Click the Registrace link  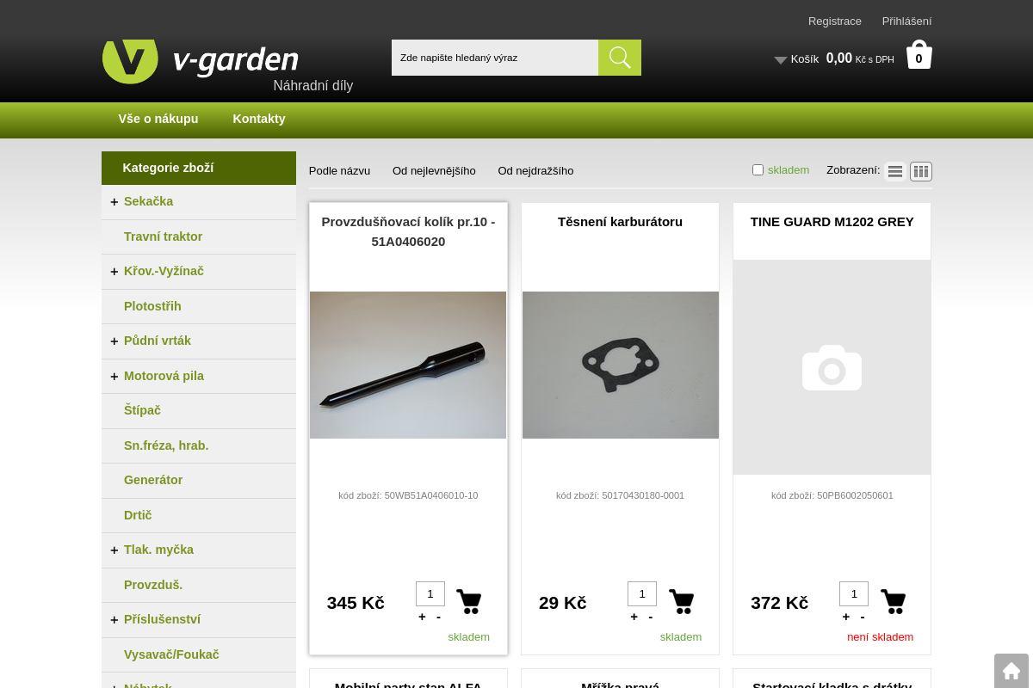834,21
